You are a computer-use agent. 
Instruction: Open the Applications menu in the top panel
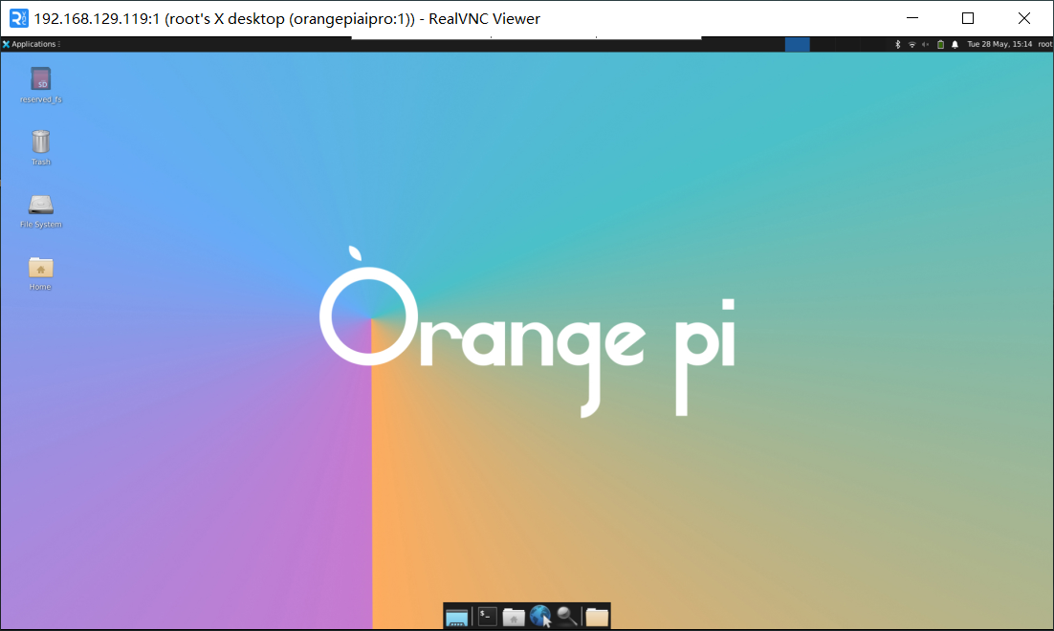[31, 44]
